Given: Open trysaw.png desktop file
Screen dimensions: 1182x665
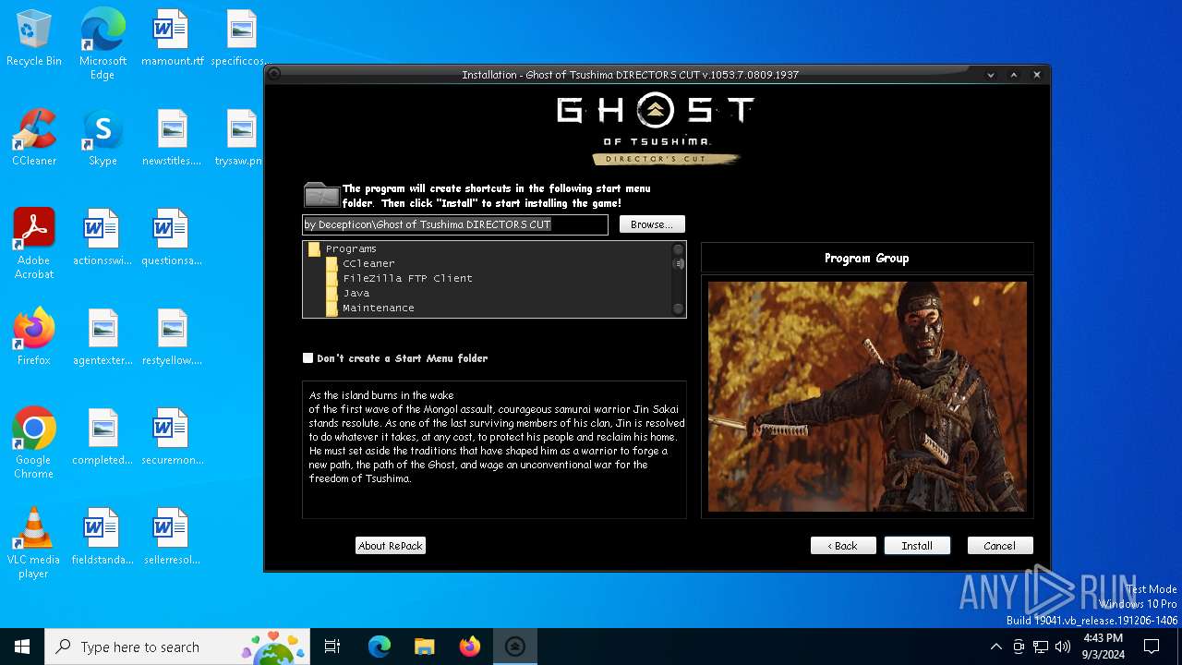Looking at the screenshot, I should pos(239,139).
